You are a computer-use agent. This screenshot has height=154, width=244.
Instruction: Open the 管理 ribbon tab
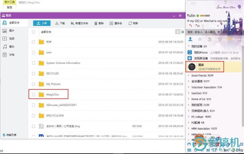point(9,7)
